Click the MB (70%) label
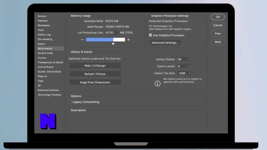The image size is (267, 150). 126,33
